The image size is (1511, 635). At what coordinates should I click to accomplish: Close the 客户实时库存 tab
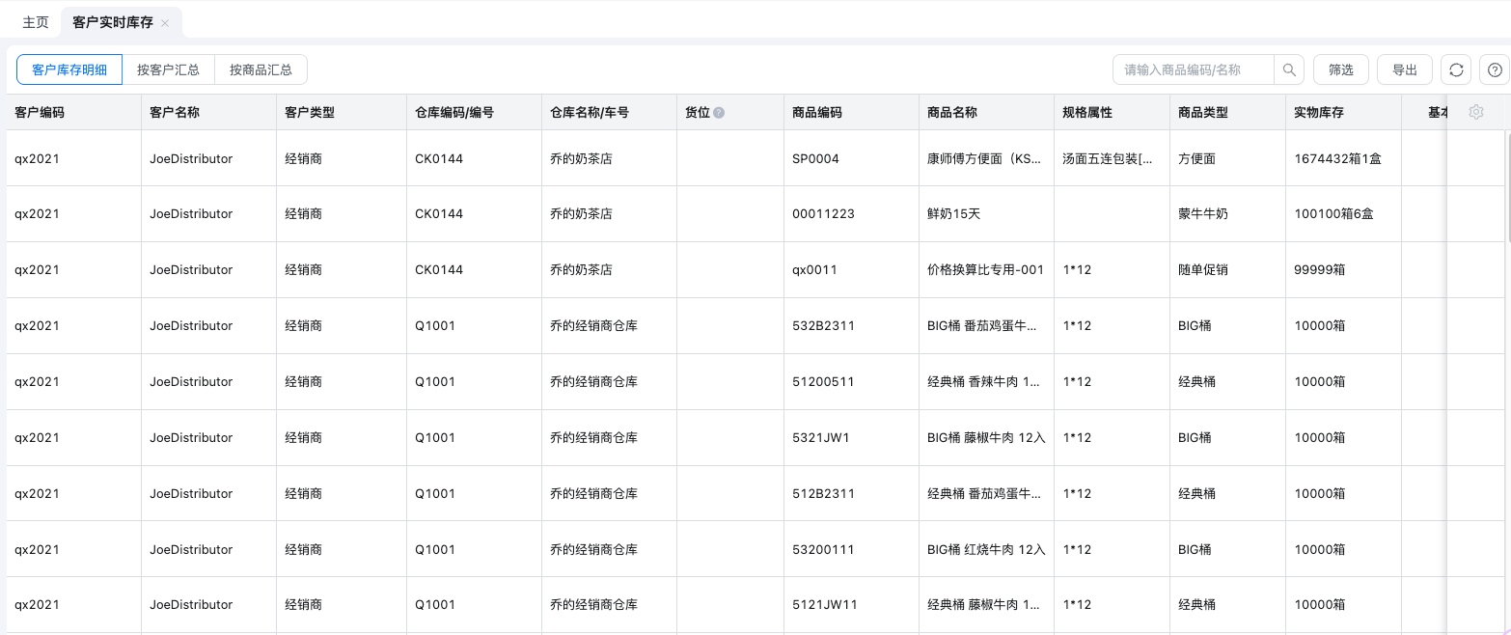coord(166,22)
